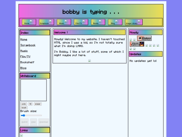Open the Home navigation button
The image size is (182, 137).
[29, 22]
